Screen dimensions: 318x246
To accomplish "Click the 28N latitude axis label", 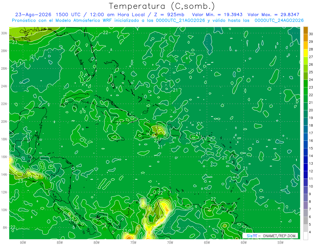I will coord(4,51).
